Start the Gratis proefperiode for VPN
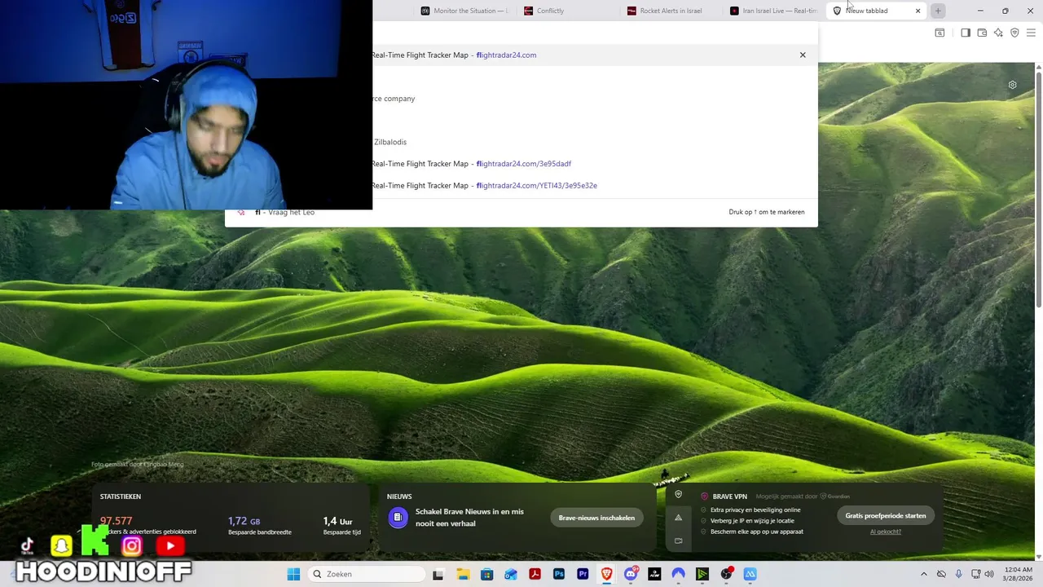 pyautogui.click(x=885, y=515)
